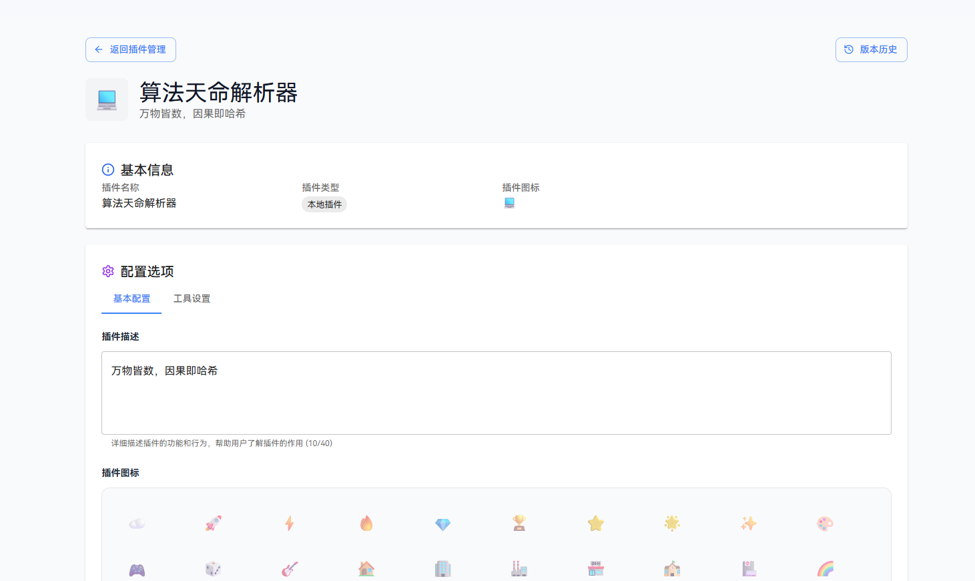This screenshot has height=581, width=975.
Task: Click the 本地插件 type chip
Action: click(324, 204)
